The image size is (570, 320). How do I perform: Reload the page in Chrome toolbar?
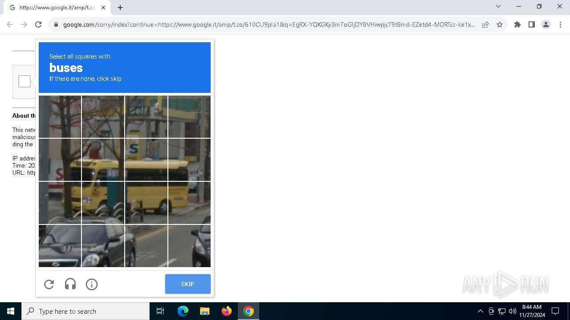coord(38,24)
